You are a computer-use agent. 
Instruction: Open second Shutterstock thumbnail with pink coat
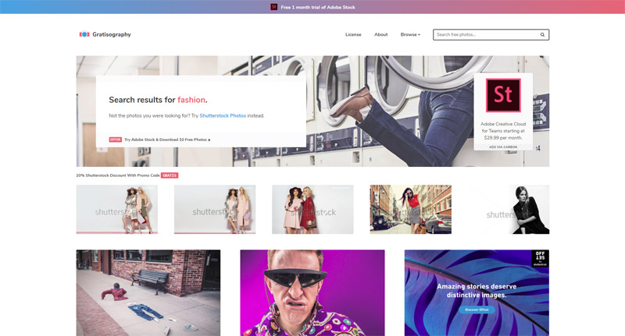[215, 209]
